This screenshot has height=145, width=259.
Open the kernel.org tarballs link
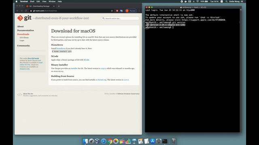(x=101, y=80)
